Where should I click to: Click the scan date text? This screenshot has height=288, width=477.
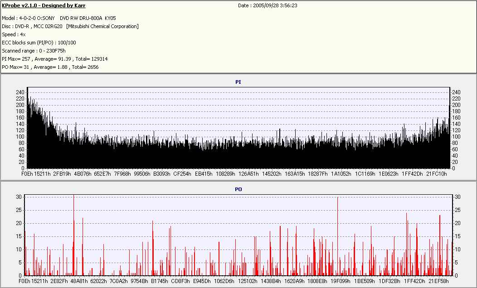pos(268,5)
